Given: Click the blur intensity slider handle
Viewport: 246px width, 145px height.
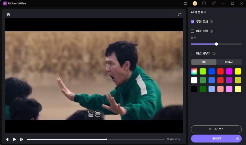Looking at the screenshot, I should [x=216, y=44].
